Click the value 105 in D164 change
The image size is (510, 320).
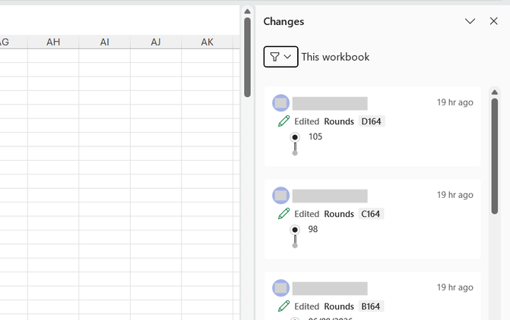click(315, 136)
